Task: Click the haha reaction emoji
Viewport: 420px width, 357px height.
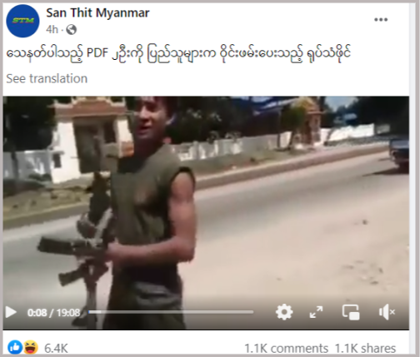Action: (x=31, y=347)
